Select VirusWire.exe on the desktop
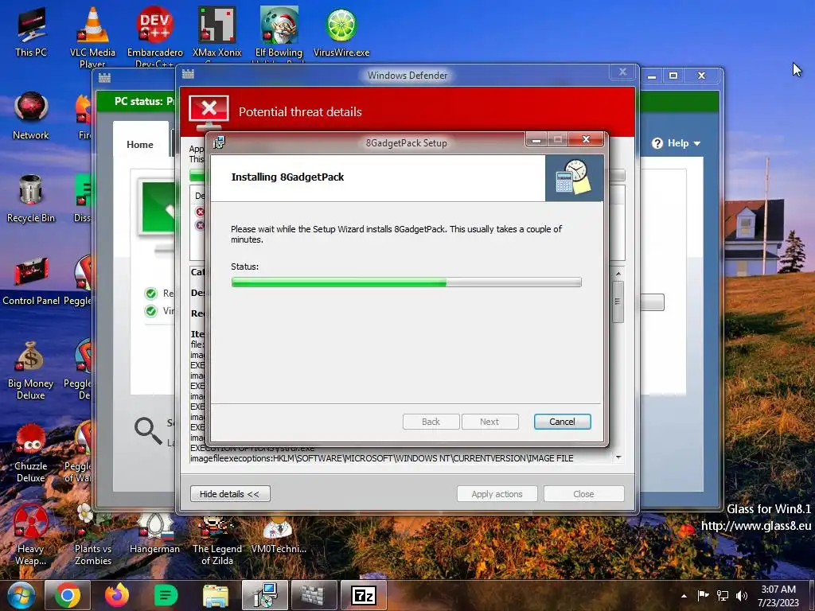This screenshot has width=815, height=611. pyautogui.click(x=341, y=31)
